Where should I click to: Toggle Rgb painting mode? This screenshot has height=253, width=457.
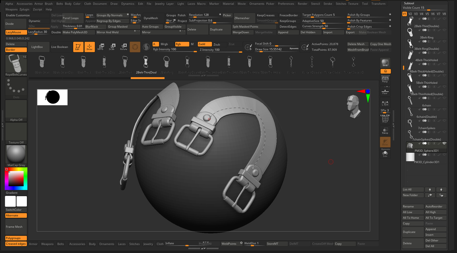[182, 44]
